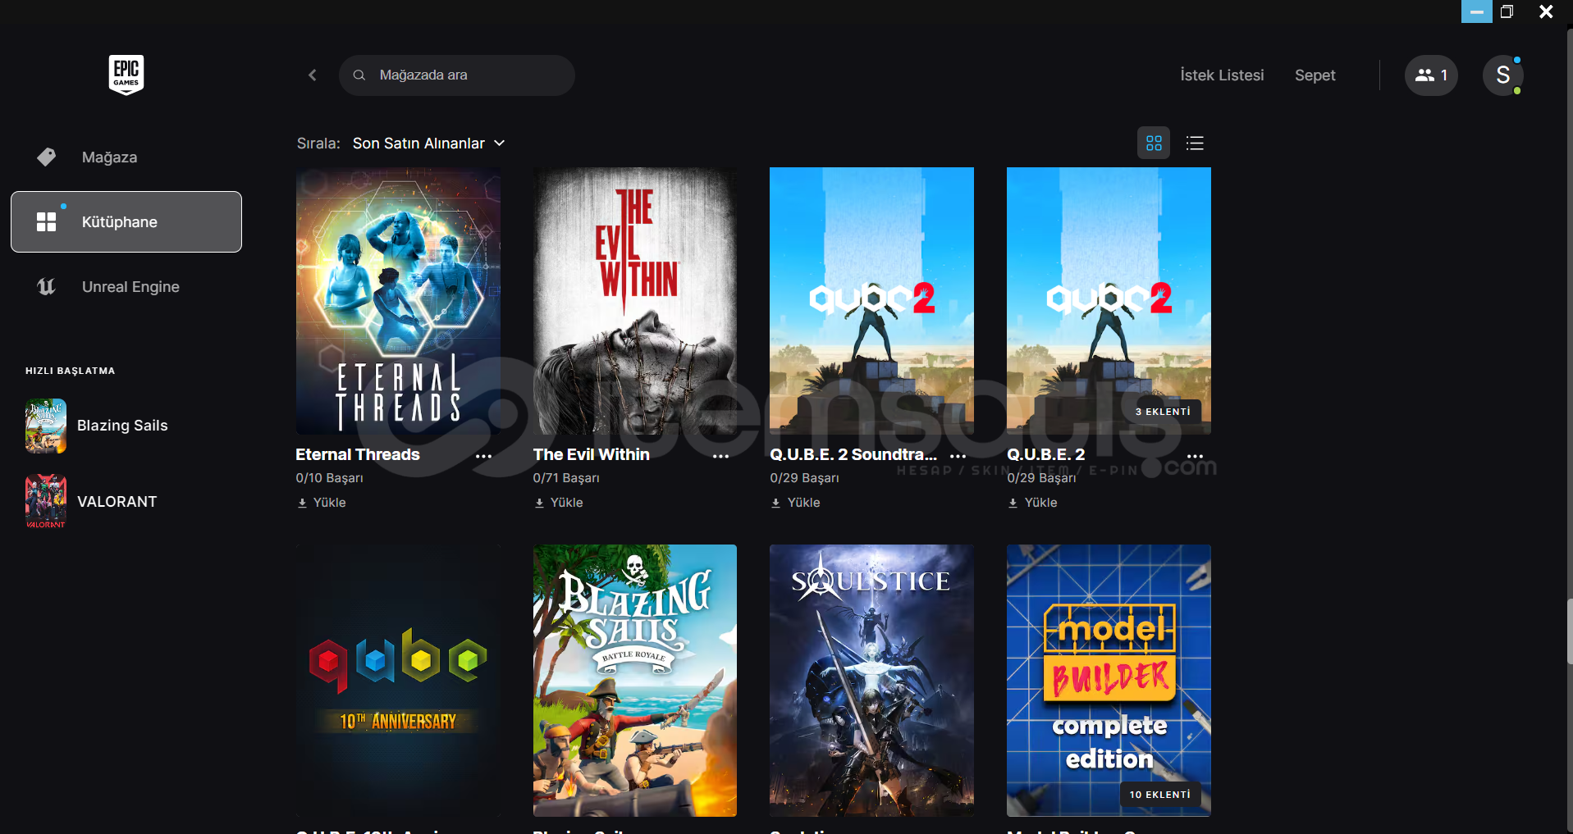Viewport: 1573px width, 834px height.
Task: Click the Kütüphane grid icon
Action: click(x=47, y=221)
